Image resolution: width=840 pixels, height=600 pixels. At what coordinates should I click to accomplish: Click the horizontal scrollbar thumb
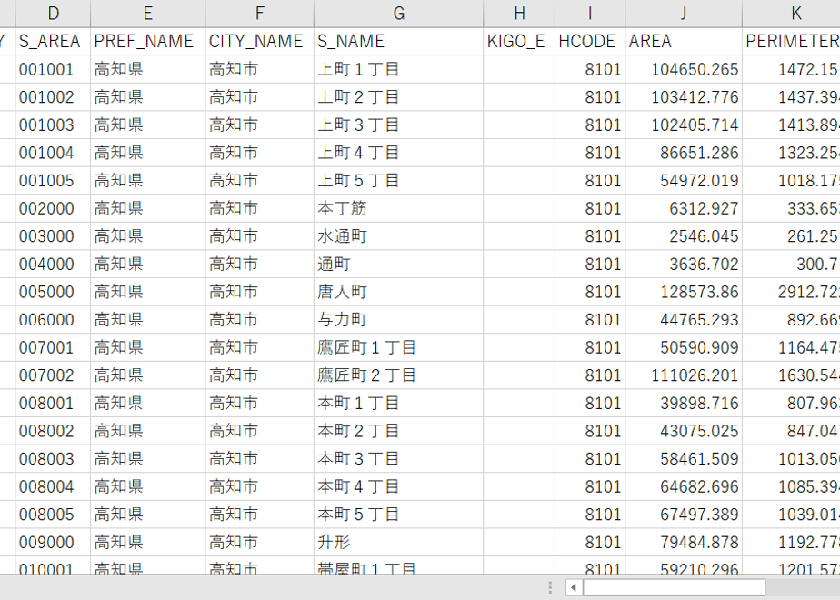click(x=674, y=587)
